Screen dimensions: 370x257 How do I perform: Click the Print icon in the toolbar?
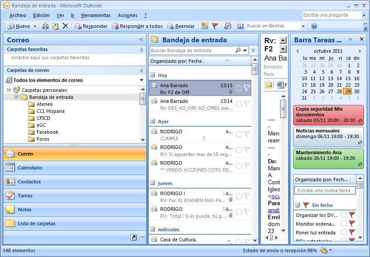(45, 26)
